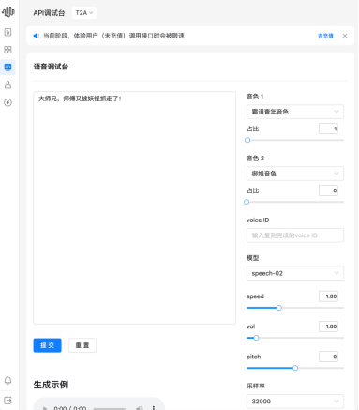Click the pitch slider handle
359x410 pixels.
[x=295, y=368]
